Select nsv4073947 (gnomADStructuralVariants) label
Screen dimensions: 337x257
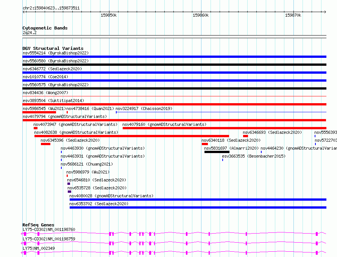(x=75, y=124)
